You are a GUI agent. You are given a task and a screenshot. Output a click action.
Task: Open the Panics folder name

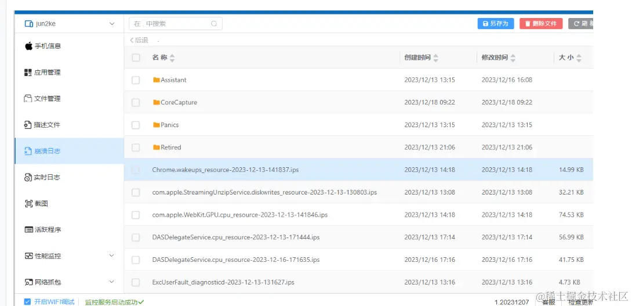170,125
